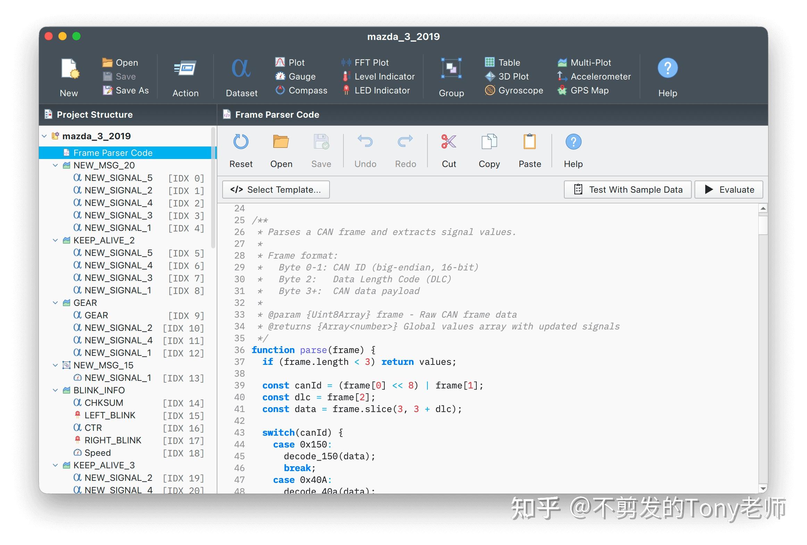Add a Multi-Plot widget
This screenshot has height=545, width=807.
(584, 62)
